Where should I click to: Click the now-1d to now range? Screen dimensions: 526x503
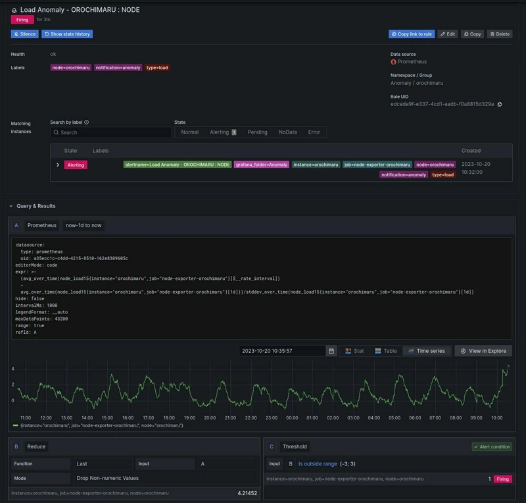tap(84, 225)
